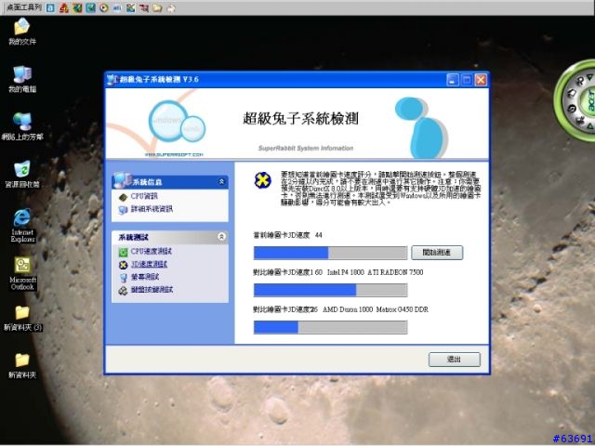Select the Internet Explorer desktop icon
This screenshot has width=595, height=446.
pyautogui.click(x=22, y=225)
